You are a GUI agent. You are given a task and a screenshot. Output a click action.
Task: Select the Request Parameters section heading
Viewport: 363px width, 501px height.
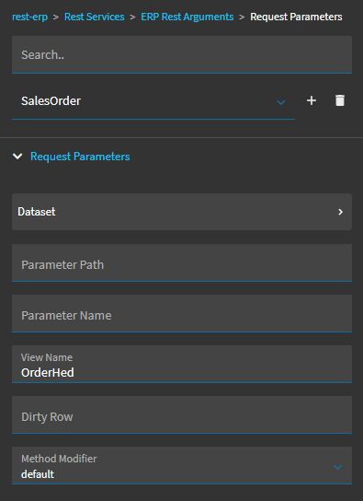click(x=80, y=157)
